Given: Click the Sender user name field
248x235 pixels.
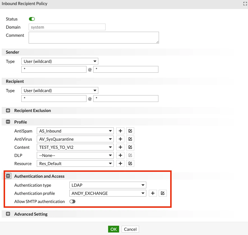Looking at the screenshot, I should [x=54, y=69].
